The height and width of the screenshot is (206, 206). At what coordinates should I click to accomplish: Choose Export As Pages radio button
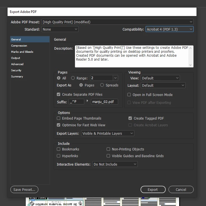click(81, 85)
